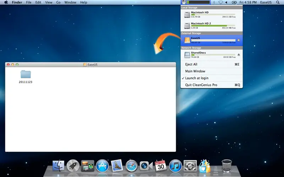The height and width of the screenshot is (177, 284).
Task: Click the Local Storage section header
Action: (x=212, y=7)
